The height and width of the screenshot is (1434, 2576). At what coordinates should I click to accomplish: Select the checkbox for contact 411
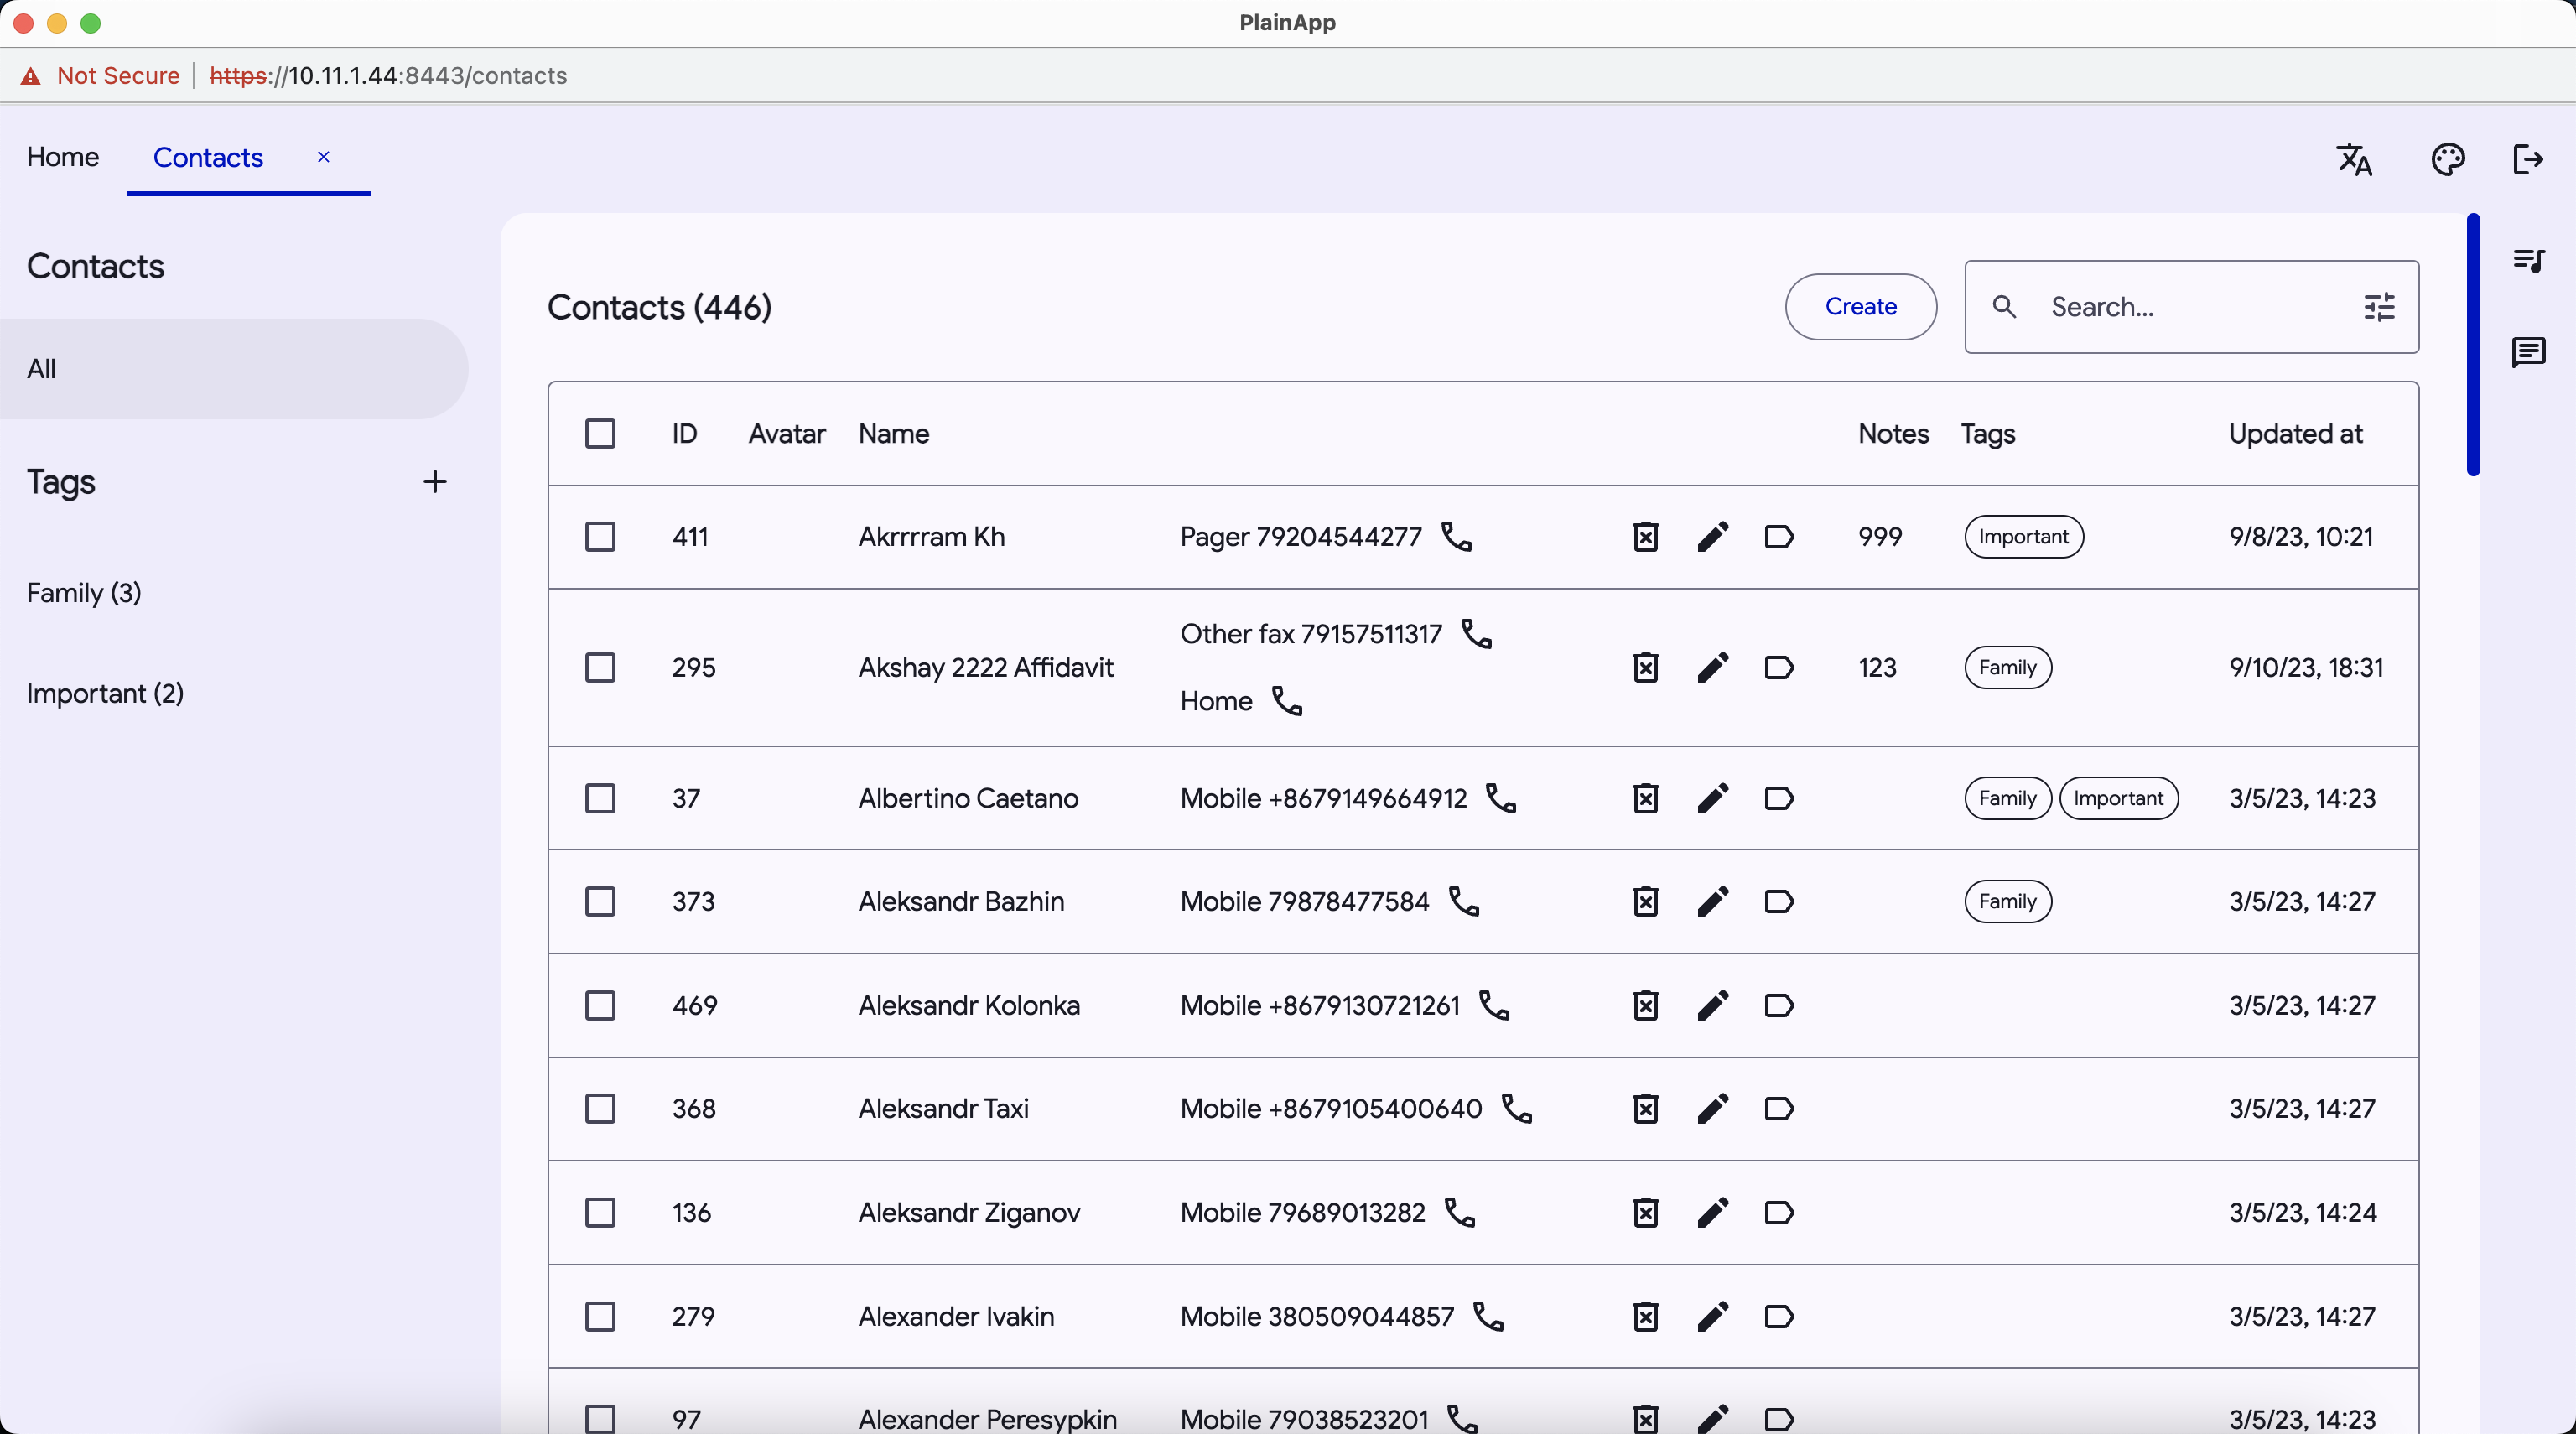pos(600,537)
